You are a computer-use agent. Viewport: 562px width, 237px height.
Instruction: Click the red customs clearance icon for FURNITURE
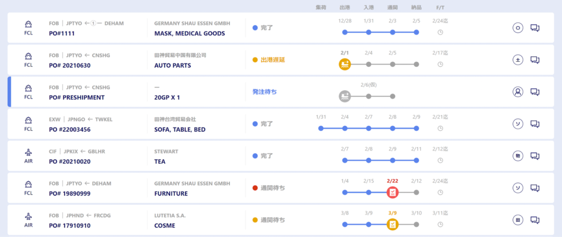pyautogui.click(x=392, y=192)
